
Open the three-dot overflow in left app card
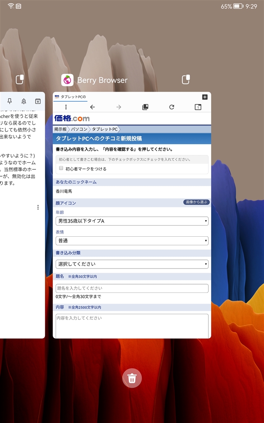38,207
